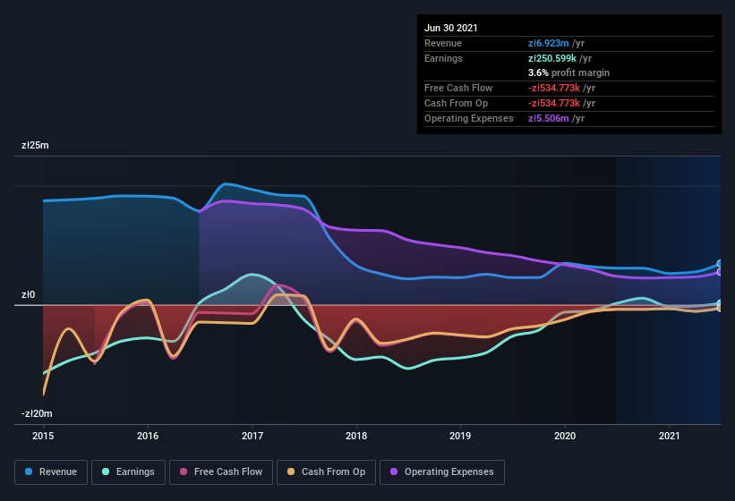Screen dimensions: 735x501
Task: Toggle Operating Expenses legend button
Action: [442, 472]
